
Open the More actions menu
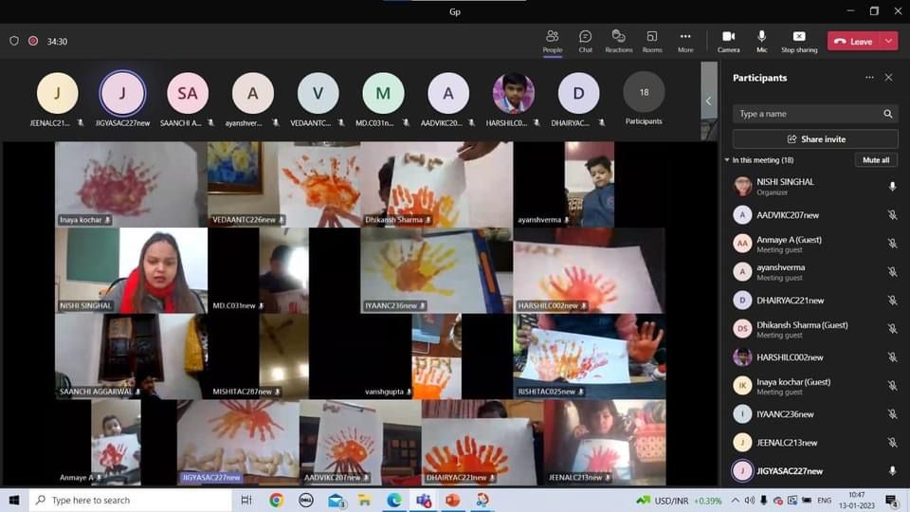point(685,41)
